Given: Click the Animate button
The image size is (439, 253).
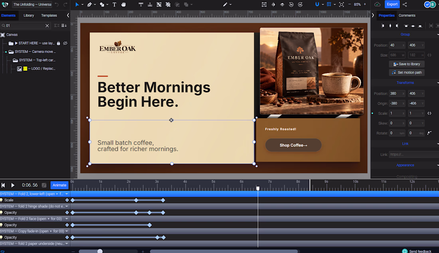Looking at the screenshot, I should [59, 185].
